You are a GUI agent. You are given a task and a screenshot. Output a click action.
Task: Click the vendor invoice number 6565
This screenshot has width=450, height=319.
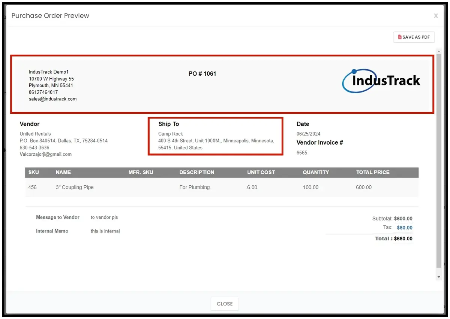(302, 153)
